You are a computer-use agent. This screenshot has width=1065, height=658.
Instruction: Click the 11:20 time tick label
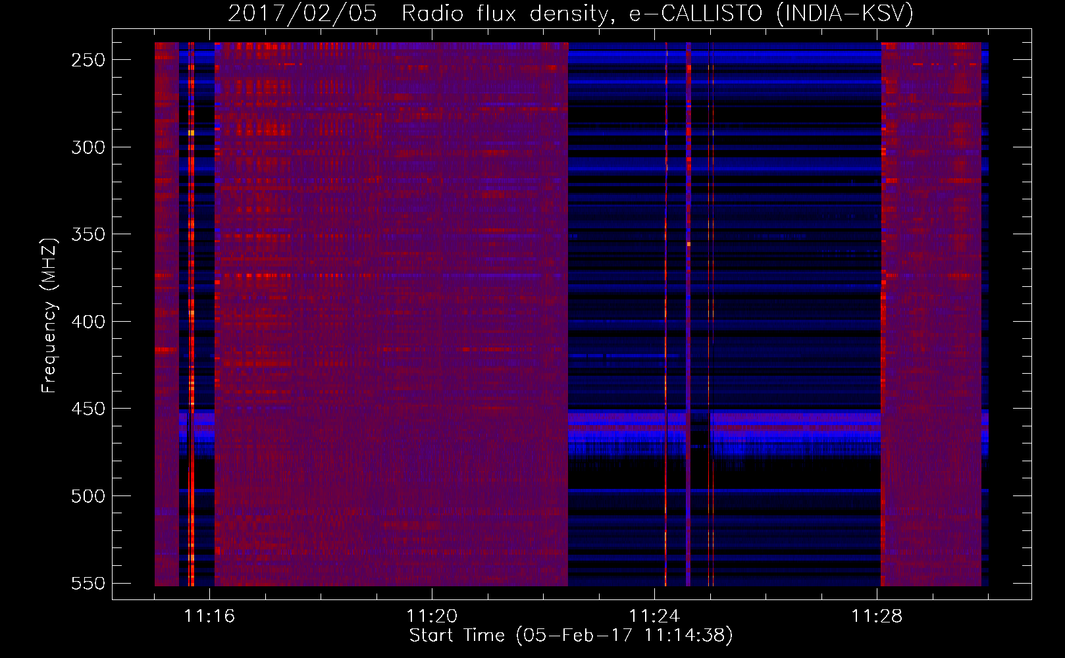tap(432, 616)
